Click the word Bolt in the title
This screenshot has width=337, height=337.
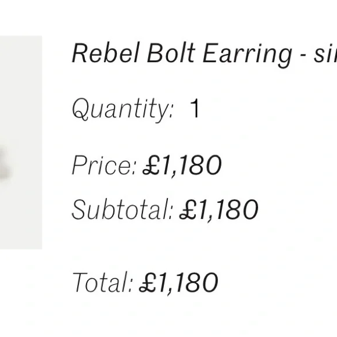(171, 53)
